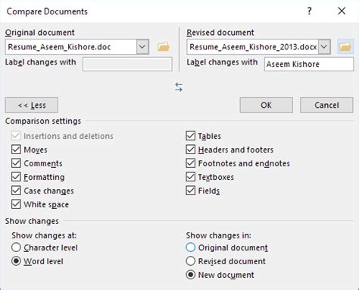The image size is (359, 290).
Task: Toggle Headers and footers checkbox
Action: tap(191, 150)
